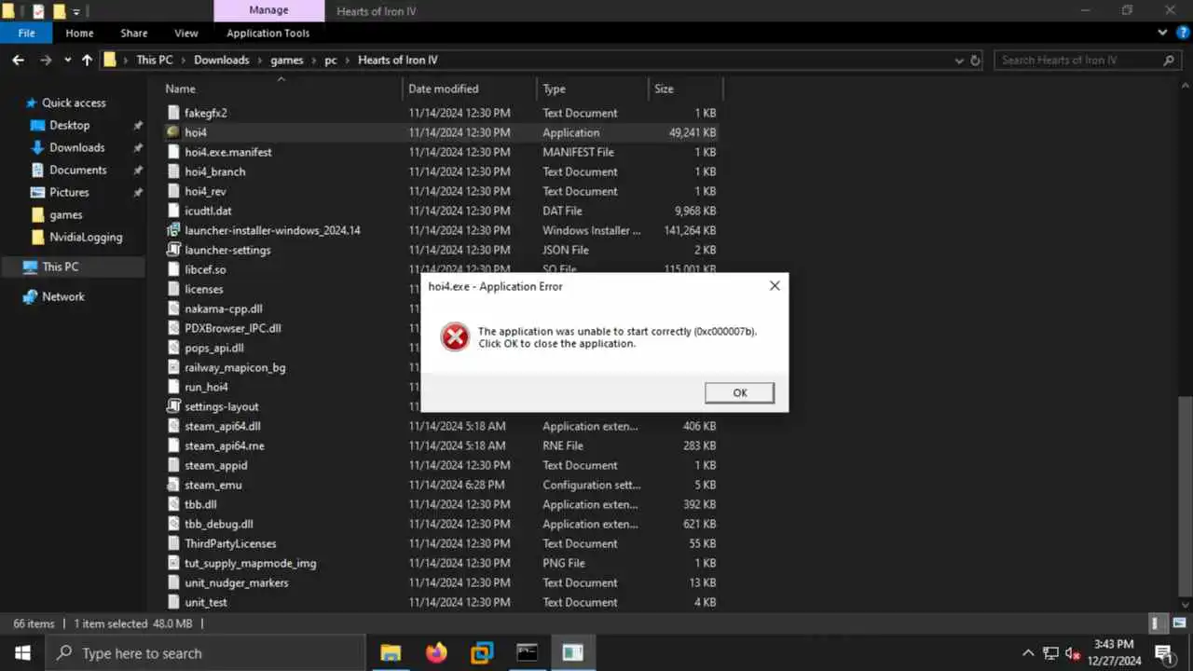Image resolution: width=1193 pixels, height=671 pixels.
Task: Go back with the Back arrow
Action: coord(18,60)
